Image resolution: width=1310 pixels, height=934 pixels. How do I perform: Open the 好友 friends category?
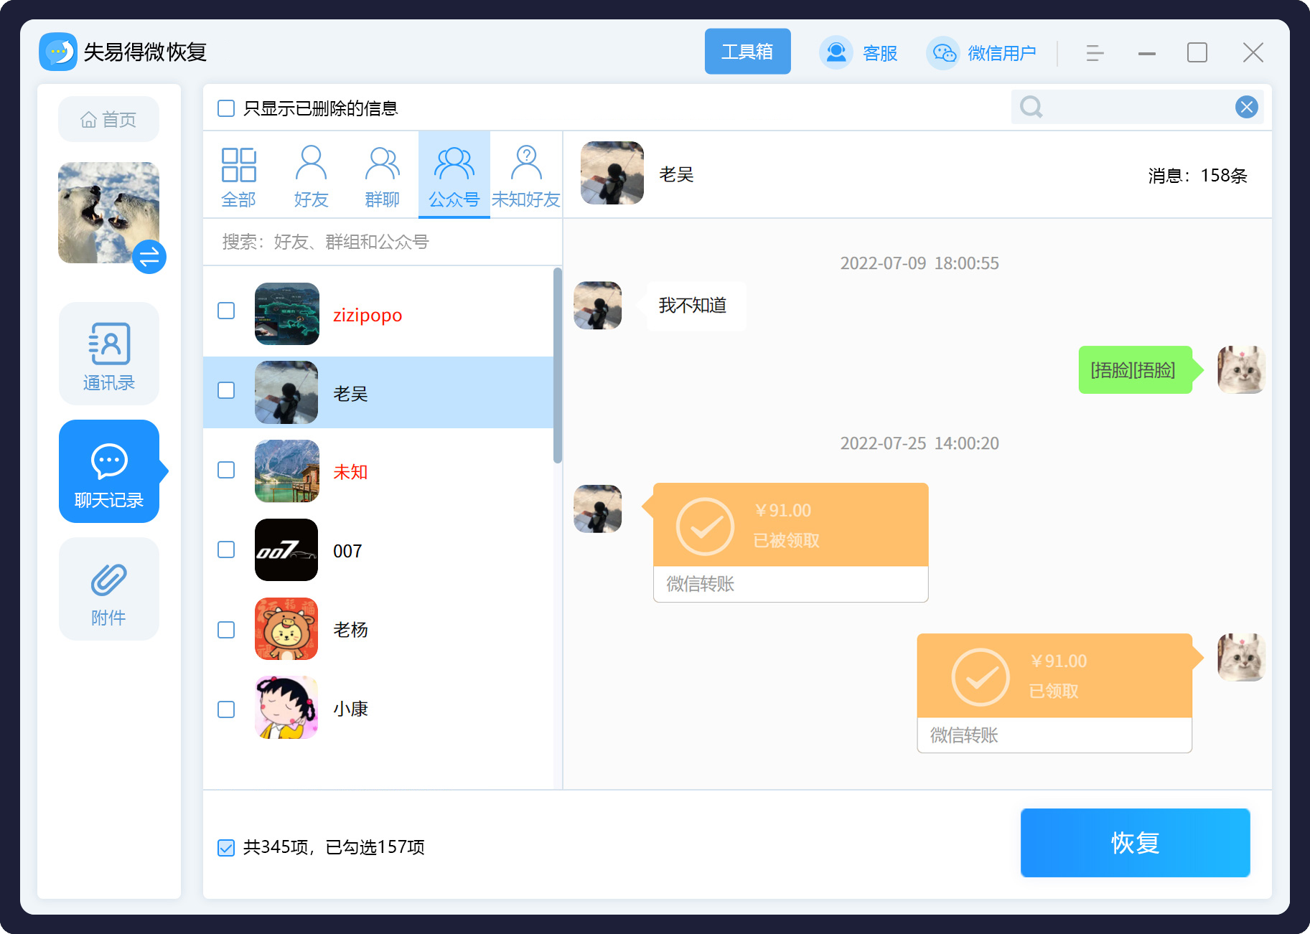point(311,174)
